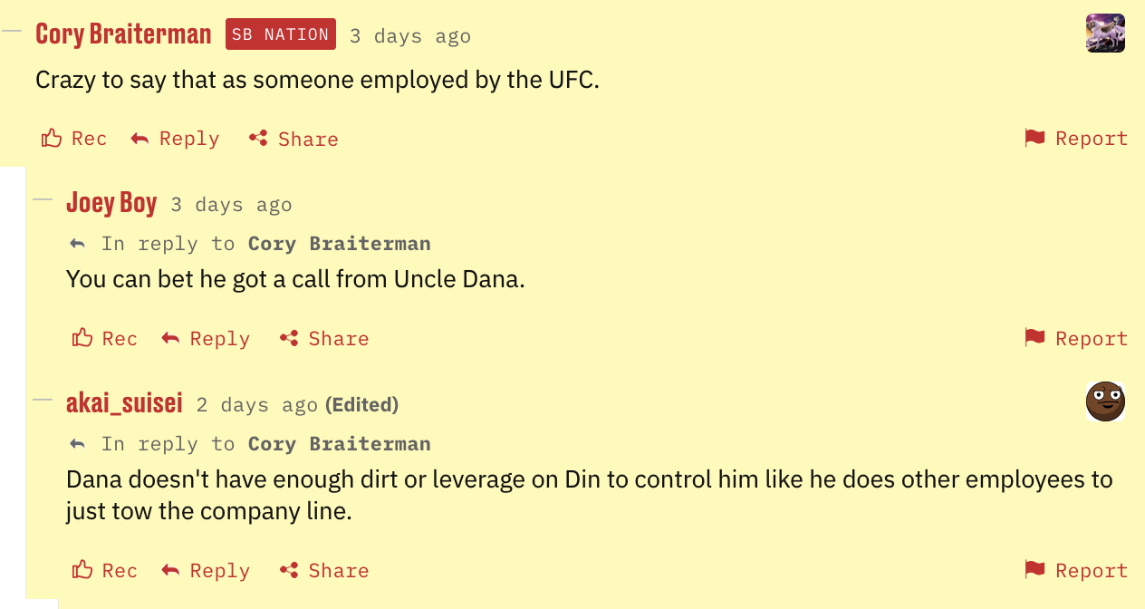View akai_suisei's avatar picture
This screenshot has width=1145, height=609.
[x=1105, y=401]
